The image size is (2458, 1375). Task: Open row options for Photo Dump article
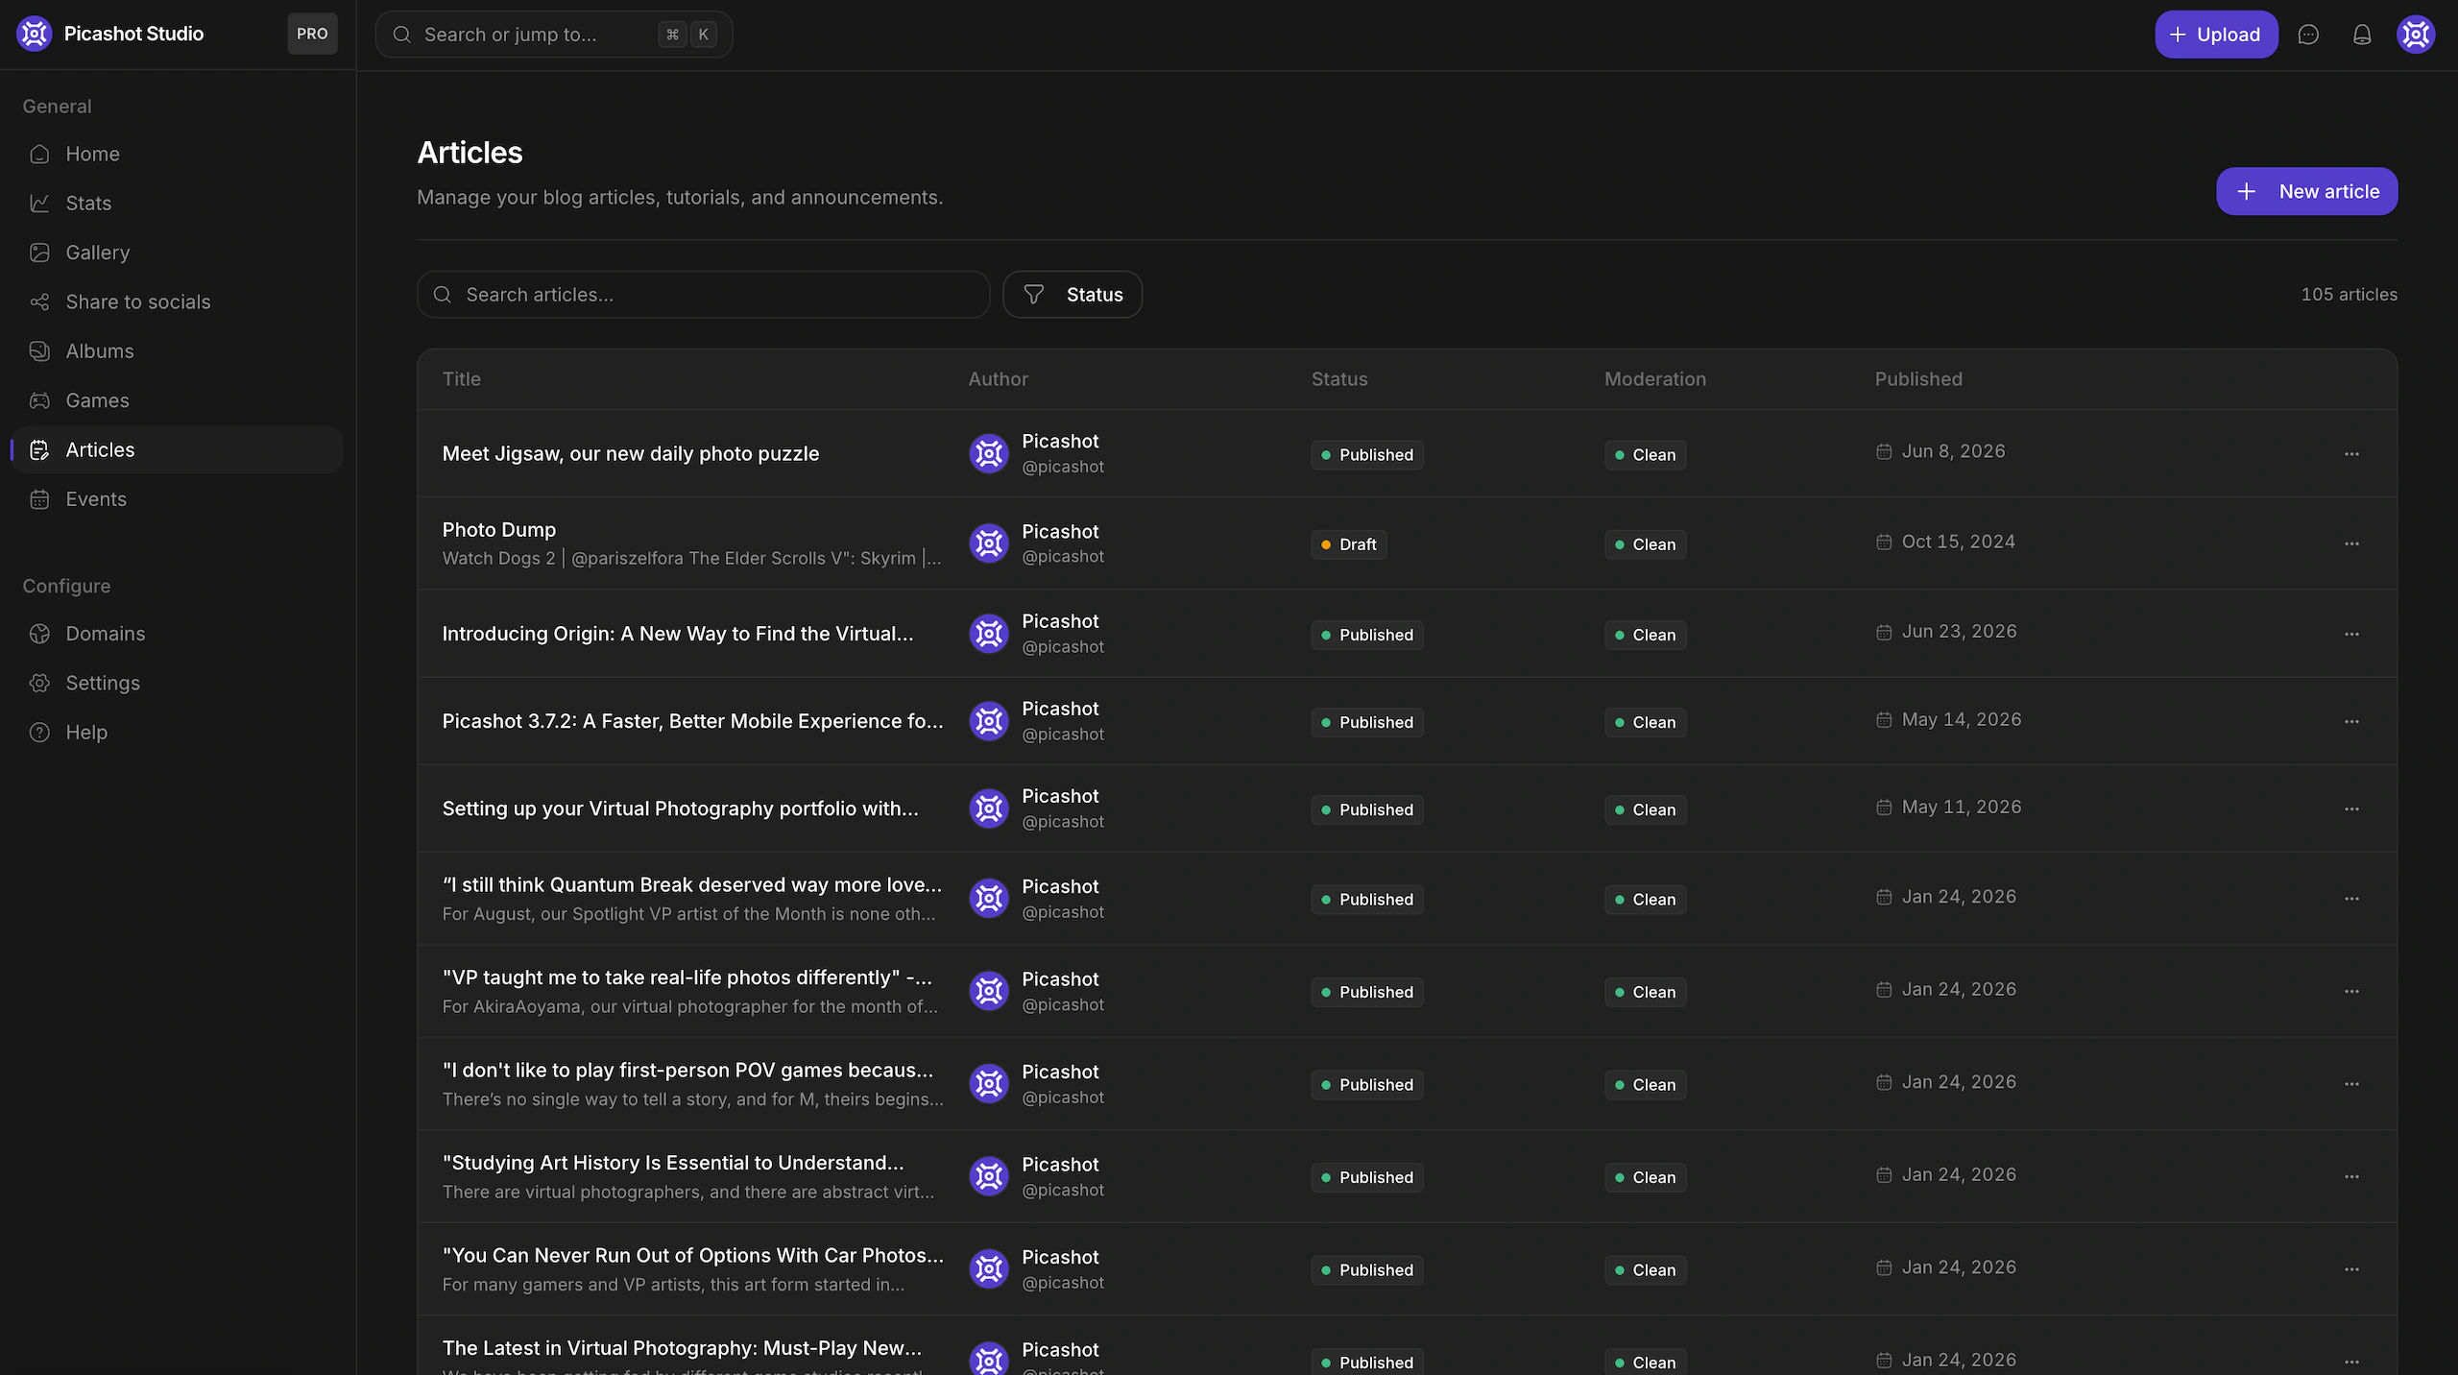pos(2351,543)
